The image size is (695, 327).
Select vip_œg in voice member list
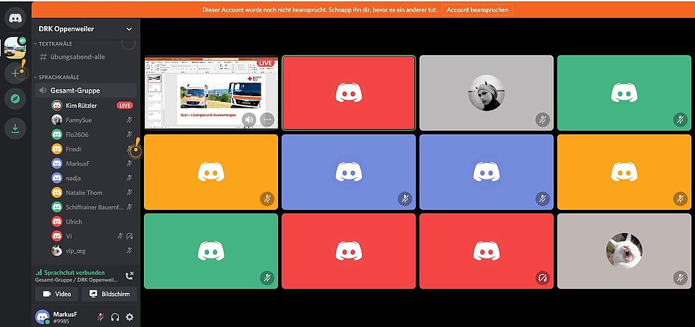coord(75,251)
